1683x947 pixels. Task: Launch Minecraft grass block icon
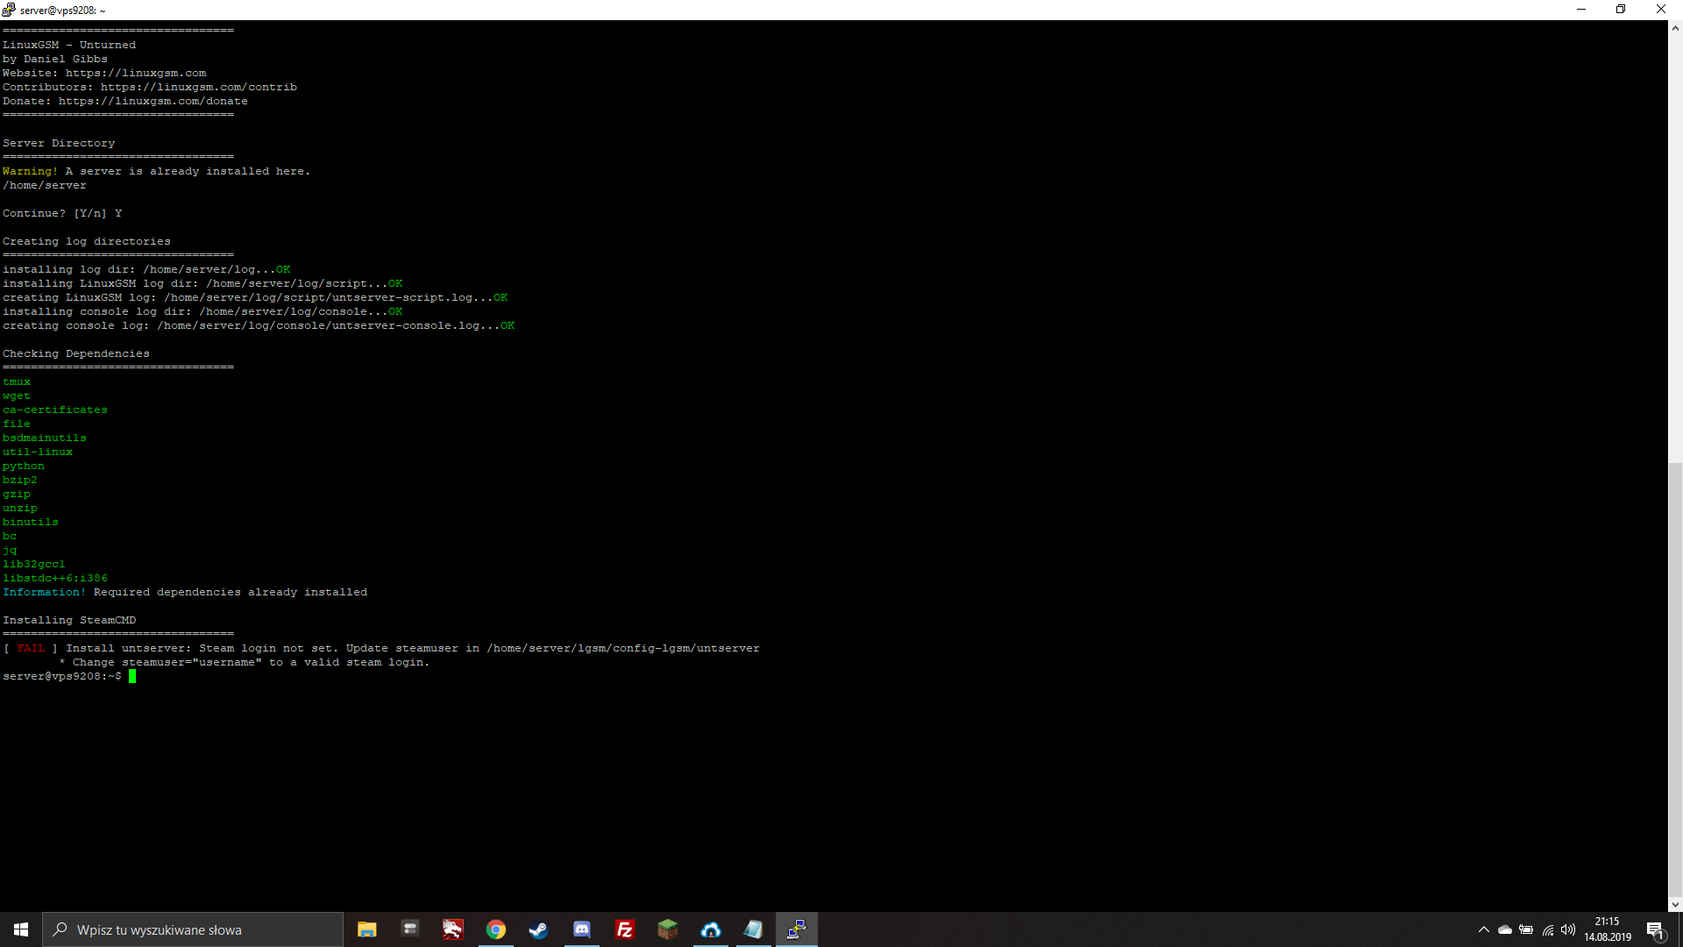click(x=668, y=929)
